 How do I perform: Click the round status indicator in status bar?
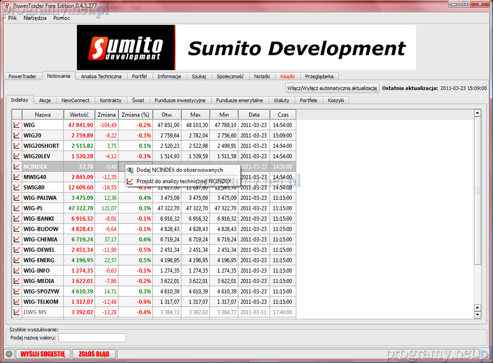tap(9, 354)
